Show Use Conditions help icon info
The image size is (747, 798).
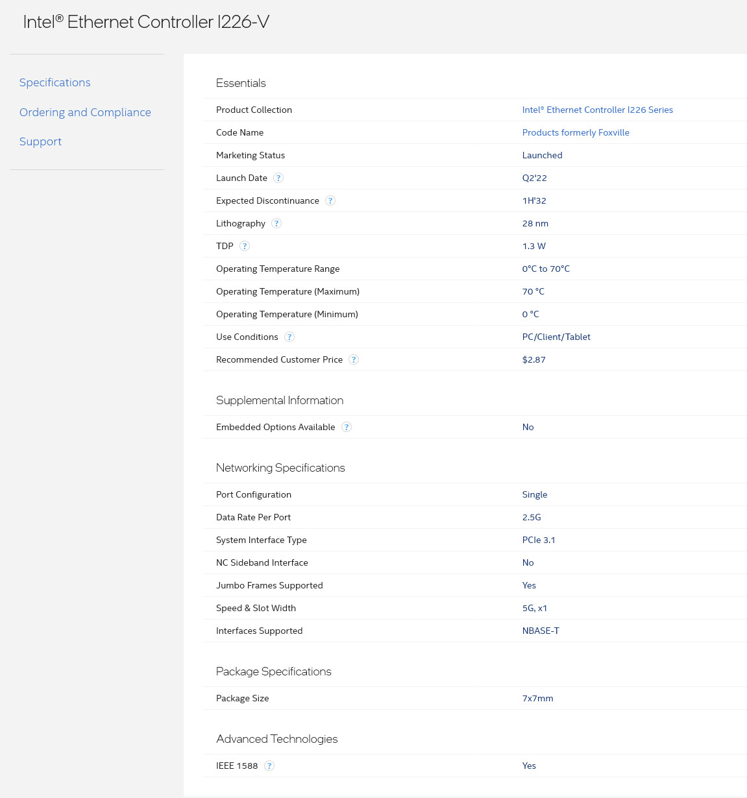pyautogui.click(x=289, y=337)
